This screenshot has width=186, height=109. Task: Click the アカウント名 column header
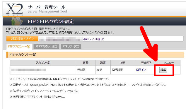pos(43,63)
